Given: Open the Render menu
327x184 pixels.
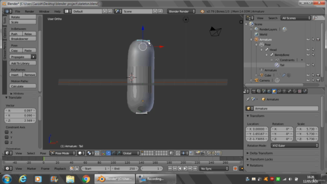Looking at the screenshot, I should point(30,11).
